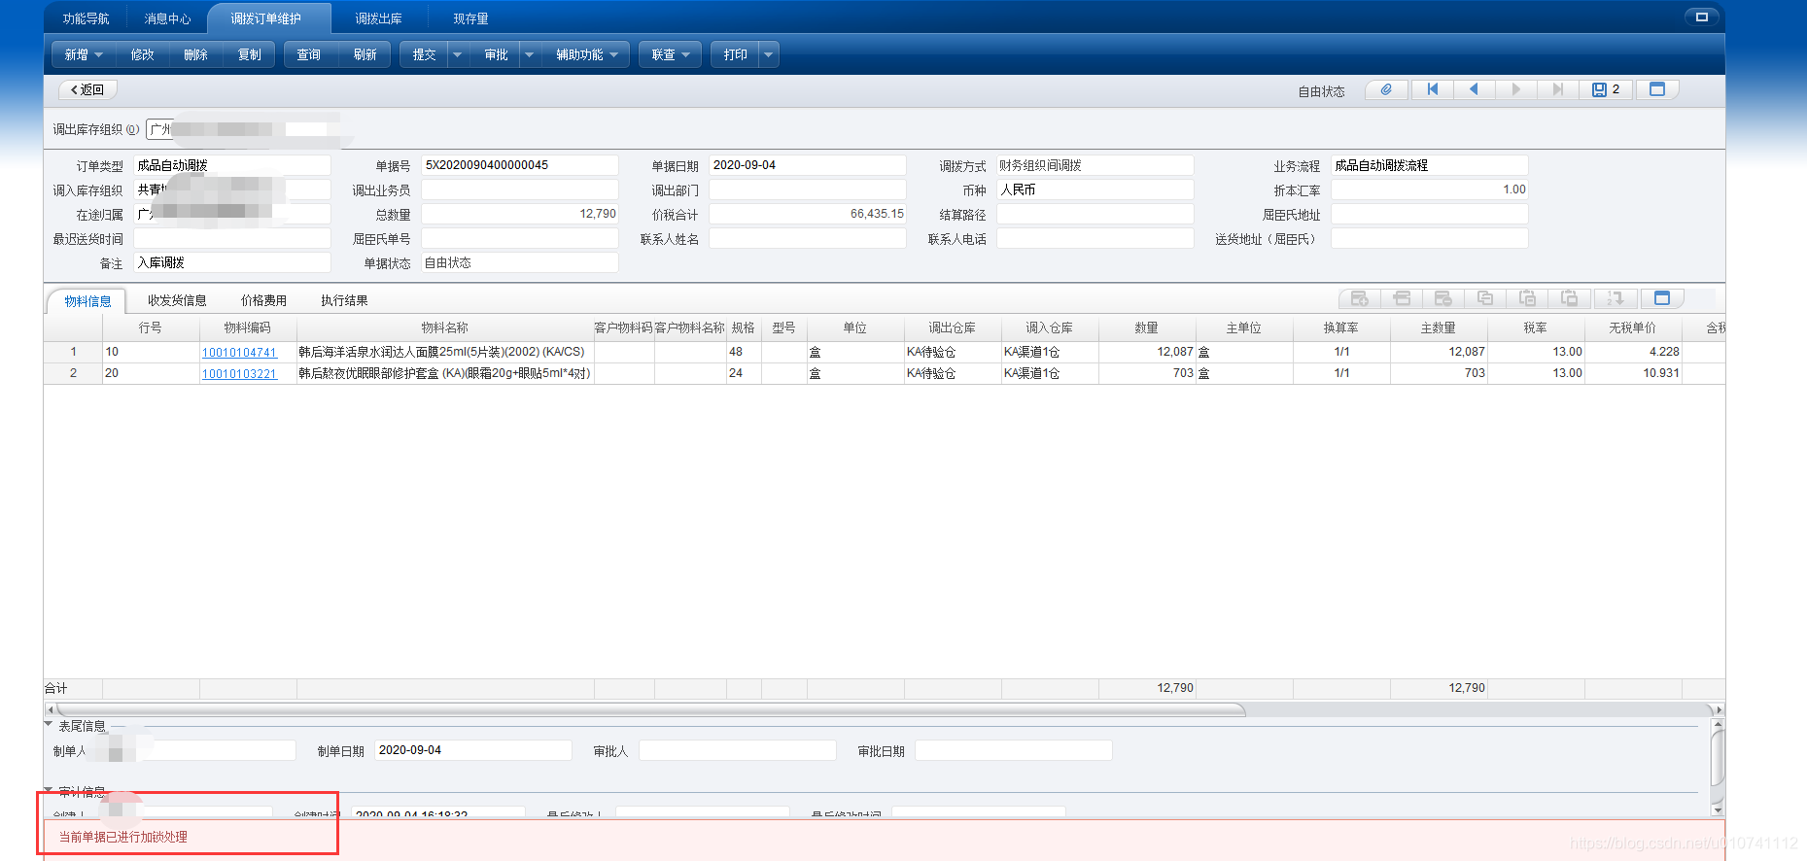Click the 调出部门 input field

coord(807,189)
